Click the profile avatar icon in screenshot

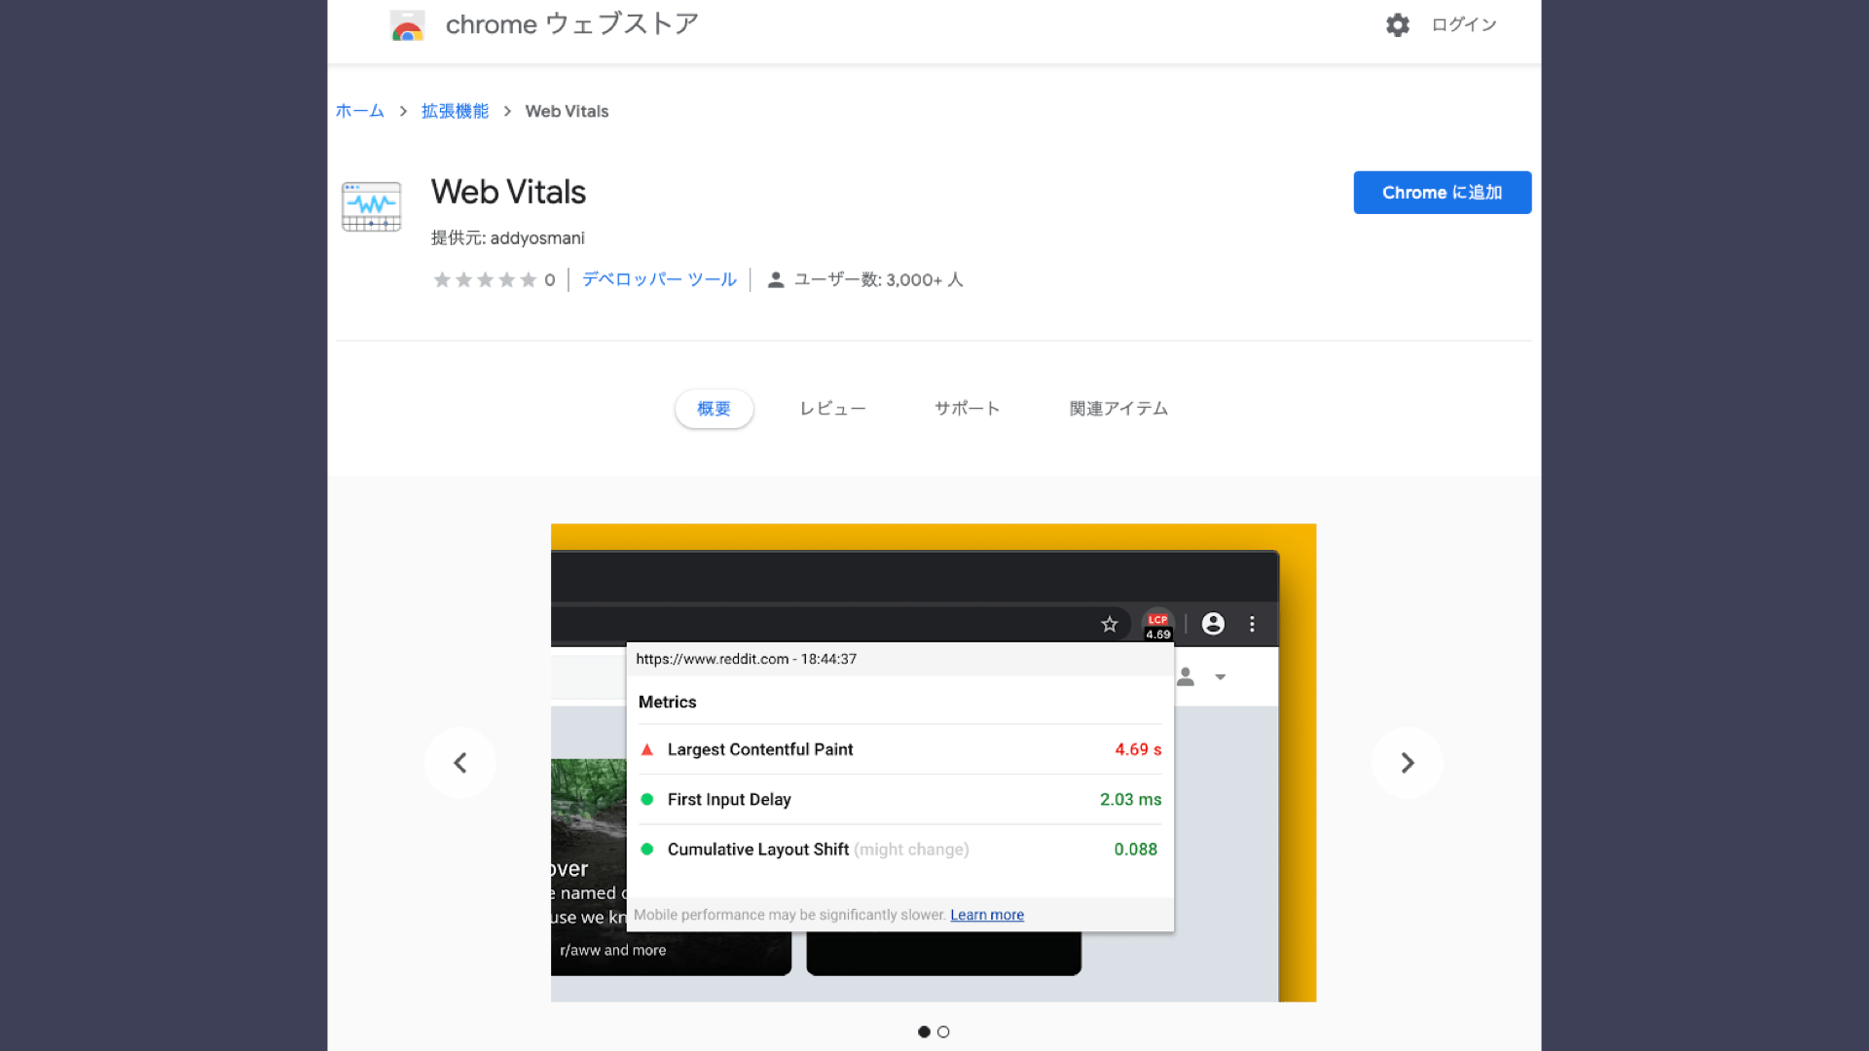pos(1213,624)
